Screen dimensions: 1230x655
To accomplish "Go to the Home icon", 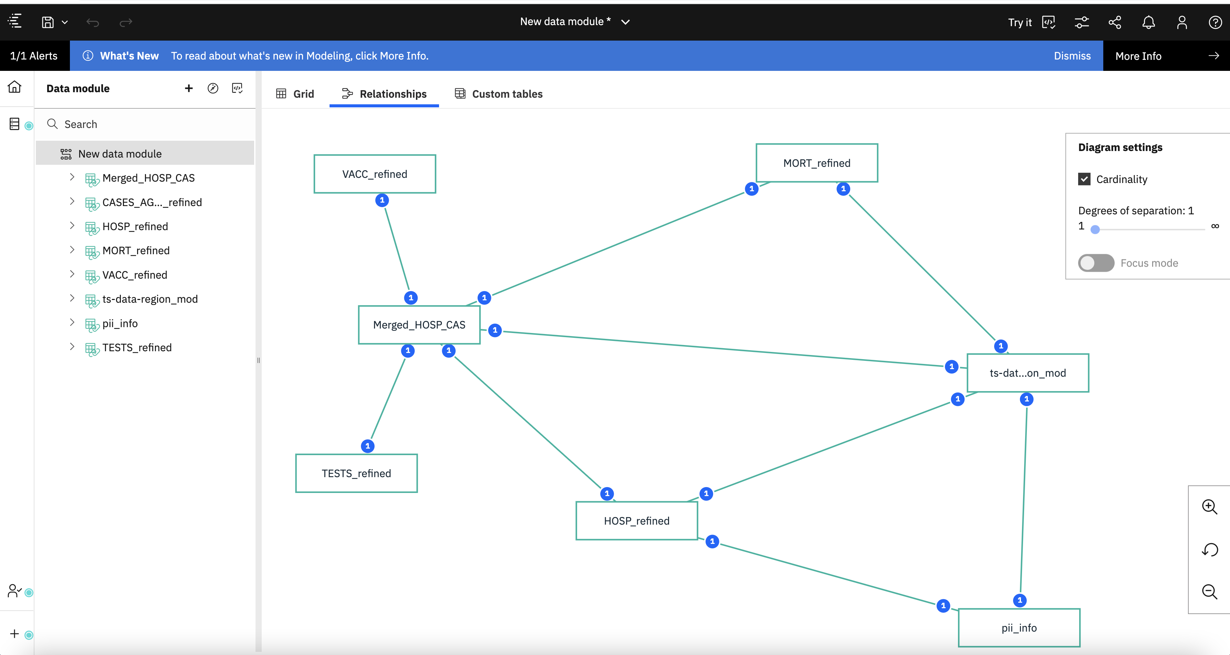I will (15, 87).
